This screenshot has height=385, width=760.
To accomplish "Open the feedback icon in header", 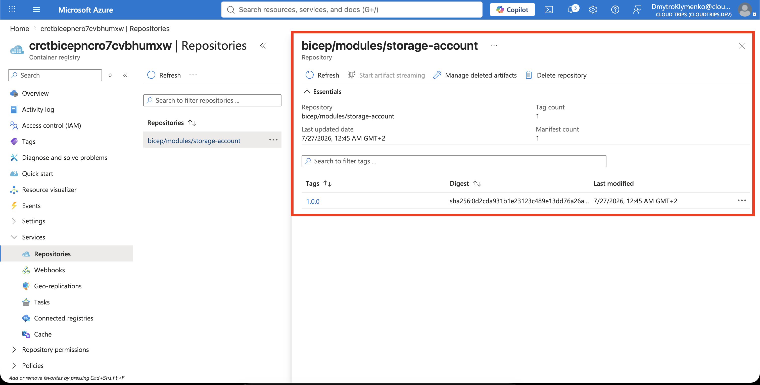I will (x=637, y=10).
